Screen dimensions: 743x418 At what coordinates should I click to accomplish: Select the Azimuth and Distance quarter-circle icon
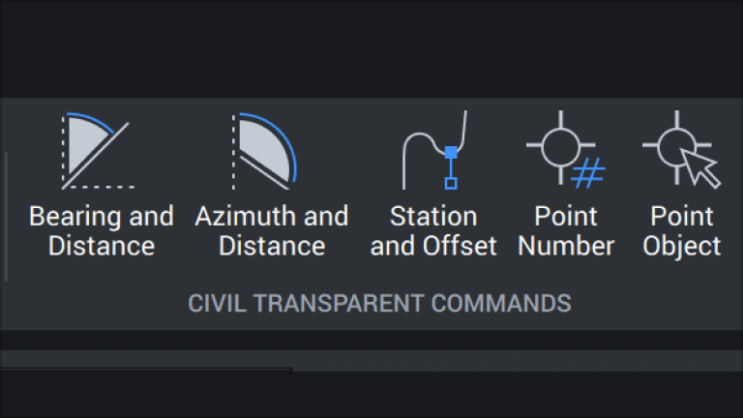coord(264,151)
